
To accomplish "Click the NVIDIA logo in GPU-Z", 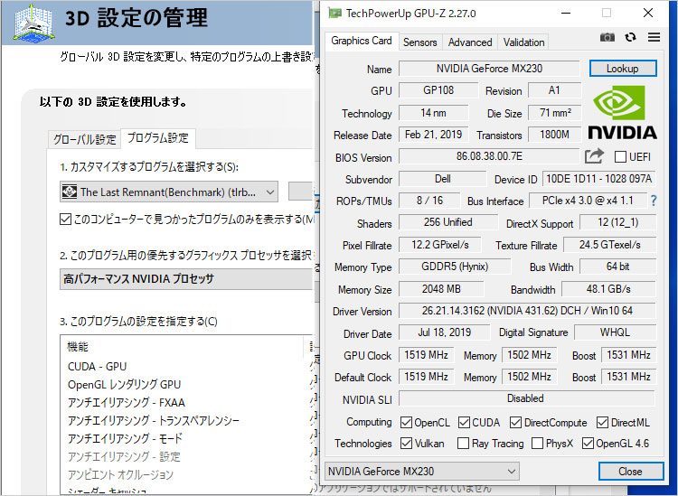I will [x=622, y=112].
